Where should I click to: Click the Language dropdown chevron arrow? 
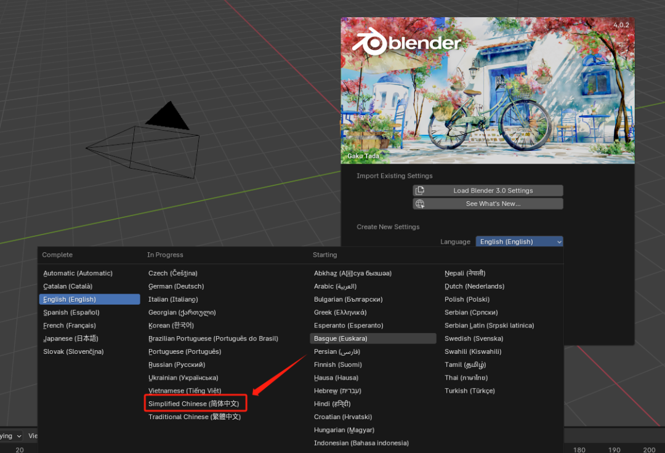click(x=559, y=242)
